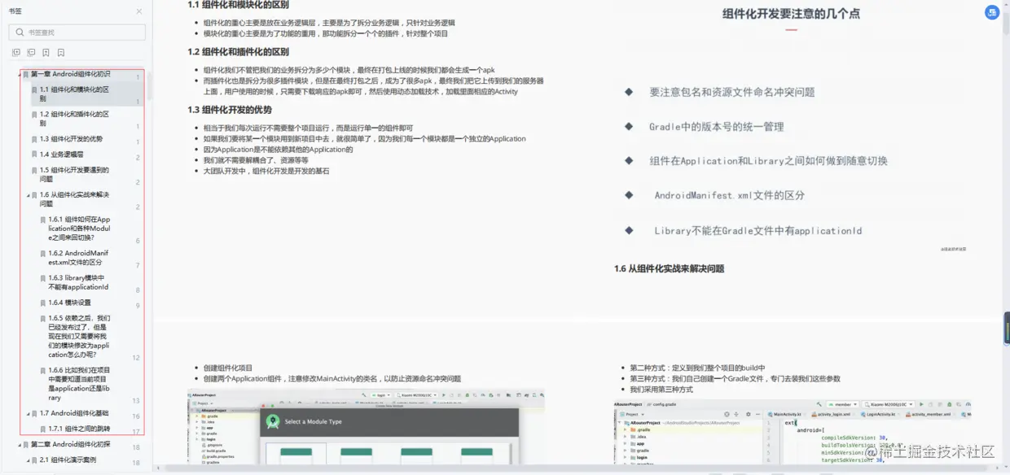Close the 书签 bookmarks panel
Viewport: 1010px width, 475px height.
tap(139, 11)
